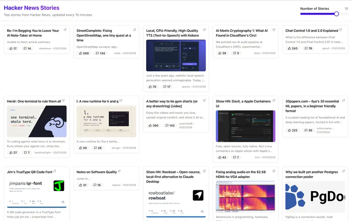Click the thumbs-up icon showing 31 votes
This screenshot has width=352, height=221.
tap(81, 185)
